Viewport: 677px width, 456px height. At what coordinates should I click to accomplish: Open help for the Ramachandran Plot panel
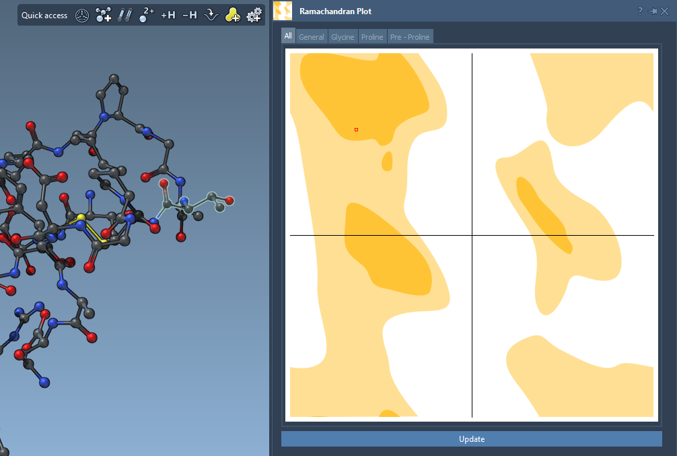point(640,11)
